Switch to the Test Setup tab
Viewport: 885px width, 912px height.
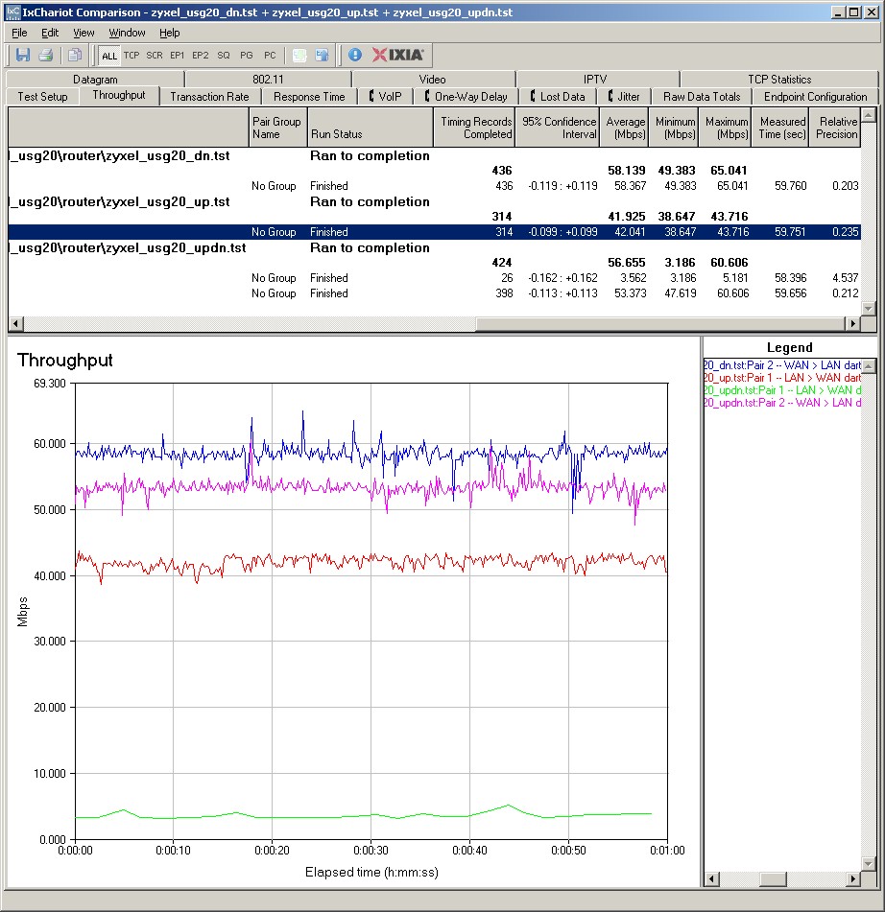(42, 97)
